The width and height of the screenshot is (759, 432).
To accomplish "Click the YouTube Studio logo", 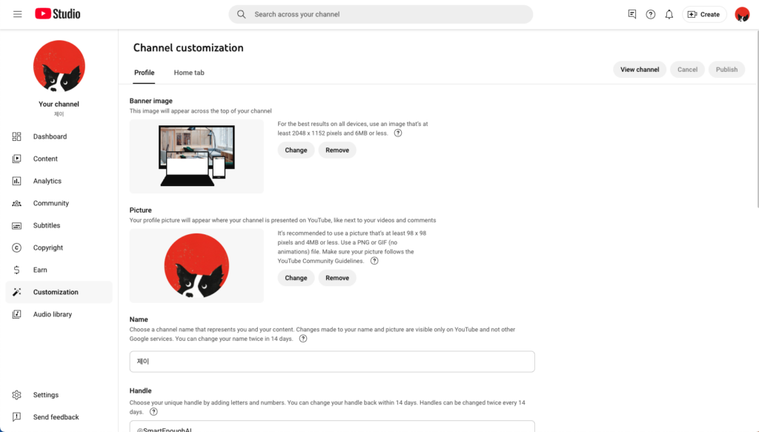I will point(58,14).
